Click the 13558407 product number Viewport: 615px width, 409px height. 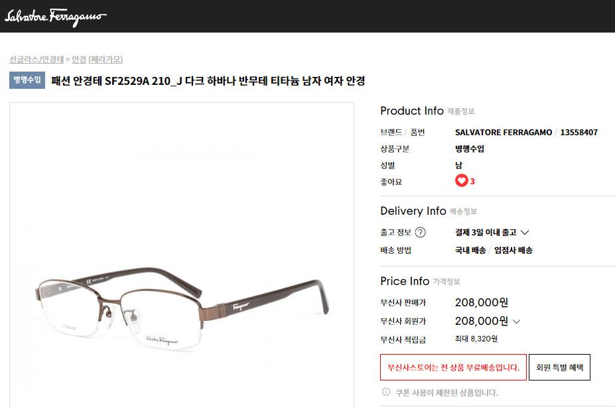[579, 133]
